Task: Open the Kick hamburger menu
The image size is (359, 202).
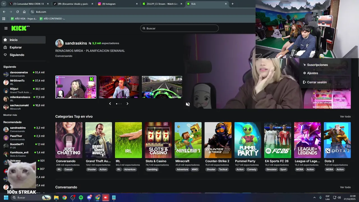Action: [6, 28]
